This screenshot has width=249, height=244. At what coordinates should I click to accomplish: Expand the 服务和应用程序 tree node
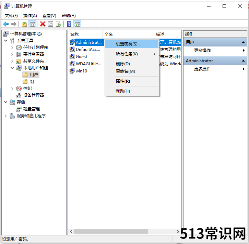6,116
